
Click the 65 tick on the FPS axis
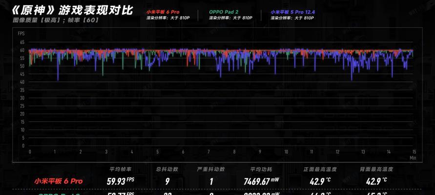pyautogui.click(x=22, y=42)
